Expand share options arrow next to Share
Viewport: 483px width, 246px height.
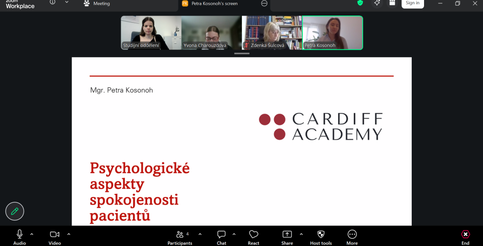click(301, 234)
